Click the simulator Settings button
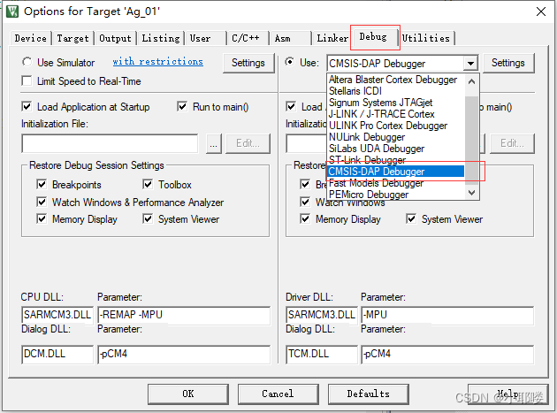 point(248,63)
